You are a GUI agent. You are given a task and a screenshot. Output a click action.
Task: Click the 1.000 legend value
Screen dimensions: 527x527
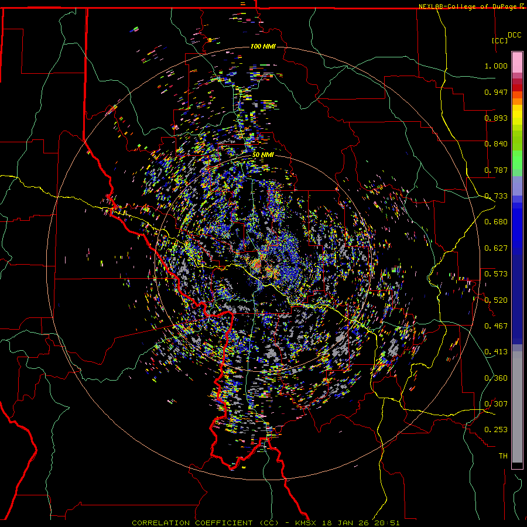tap(496, 66)
